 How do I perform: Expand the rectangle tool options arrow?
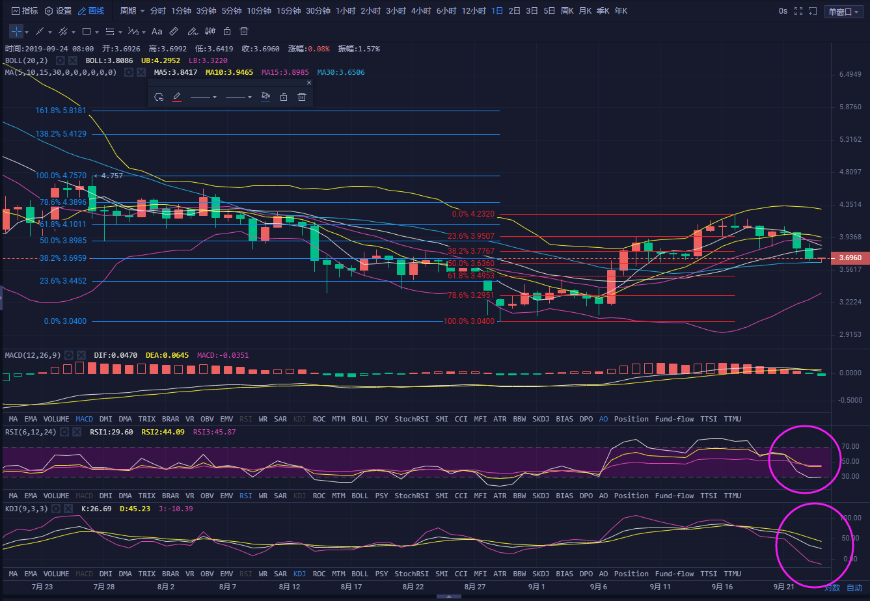pos(97,33)
